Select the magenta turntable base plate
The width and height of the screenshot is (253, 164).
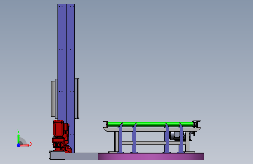click(151, 156)
